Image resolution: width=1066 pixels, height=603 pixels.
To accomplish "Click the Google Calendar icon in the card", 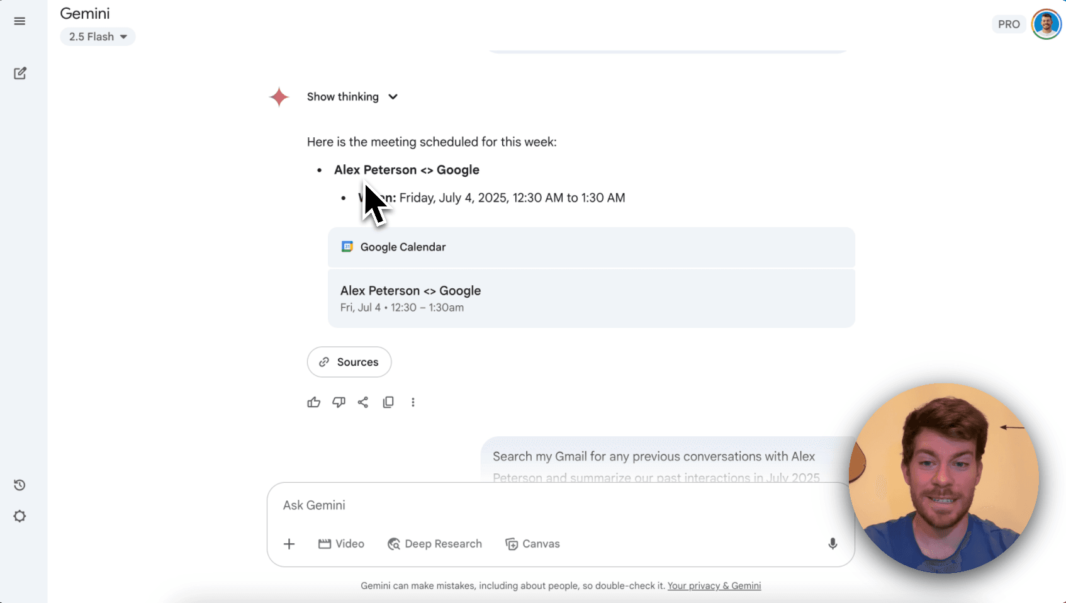I will point(347,247).
